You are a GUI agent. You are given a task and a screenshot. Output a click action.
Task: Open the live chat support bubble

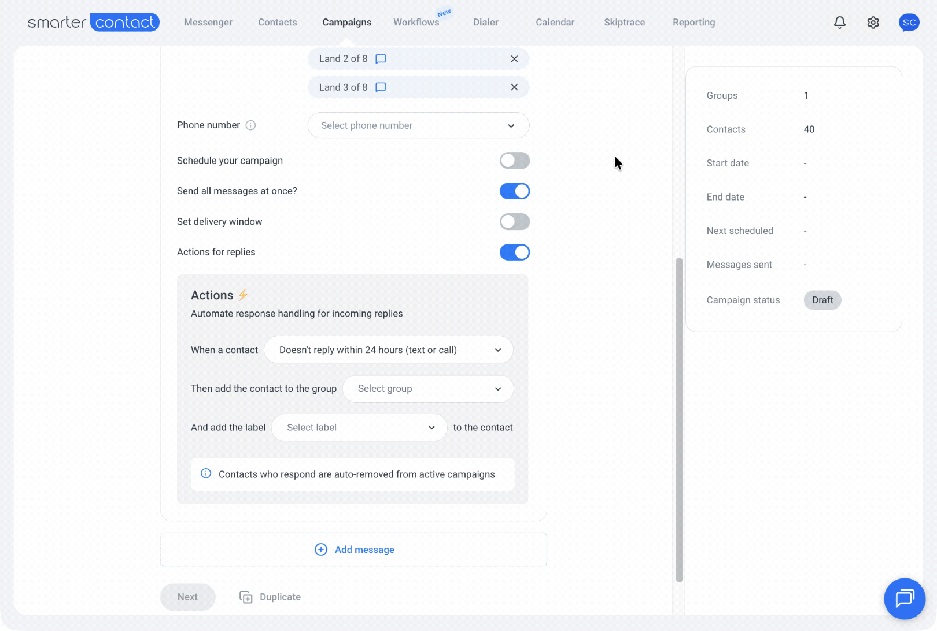click(x=904, y=598)
